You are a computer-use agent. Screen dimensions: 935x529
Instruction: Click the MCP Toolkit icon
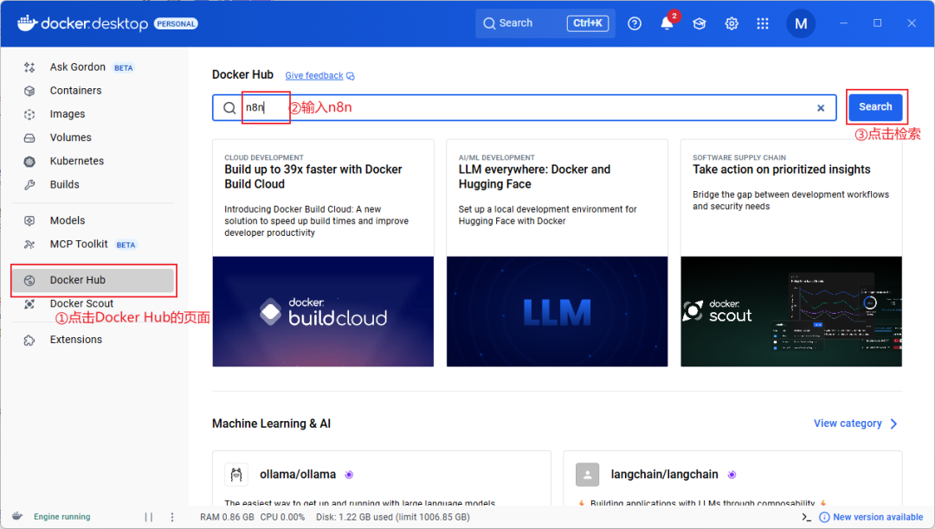click(x=29, y=245)
